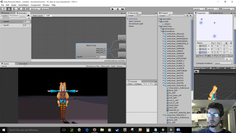Toggle mirror checkbox for third WALK motion

[231, 52]
